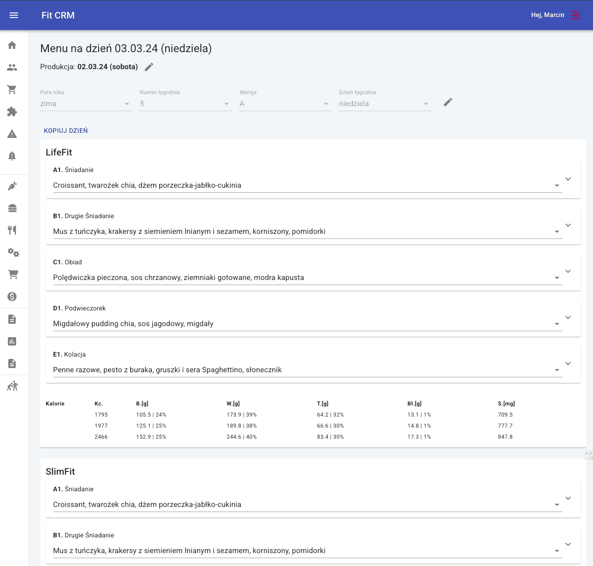Edit production date with the pencil icon
Viewport: 593px width, 566px height.
point(149,66)
